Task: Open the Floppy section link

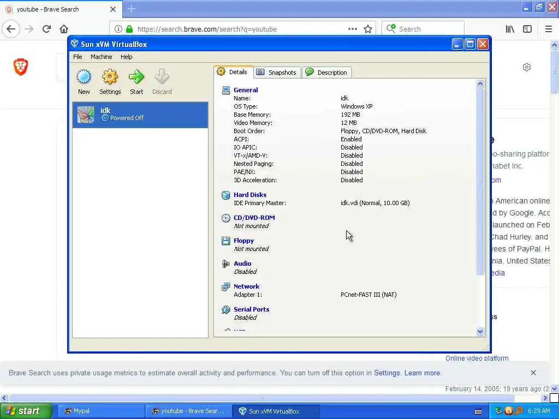Action: tap(244, 241)
